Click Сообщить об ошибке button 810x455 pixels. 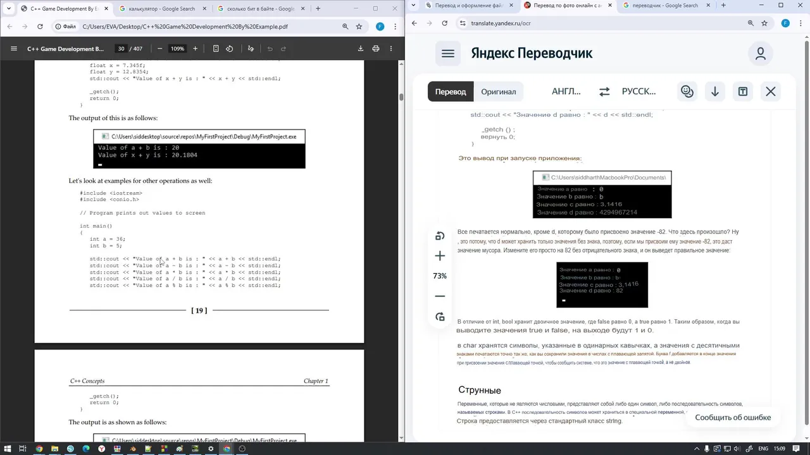pos(733,417)
